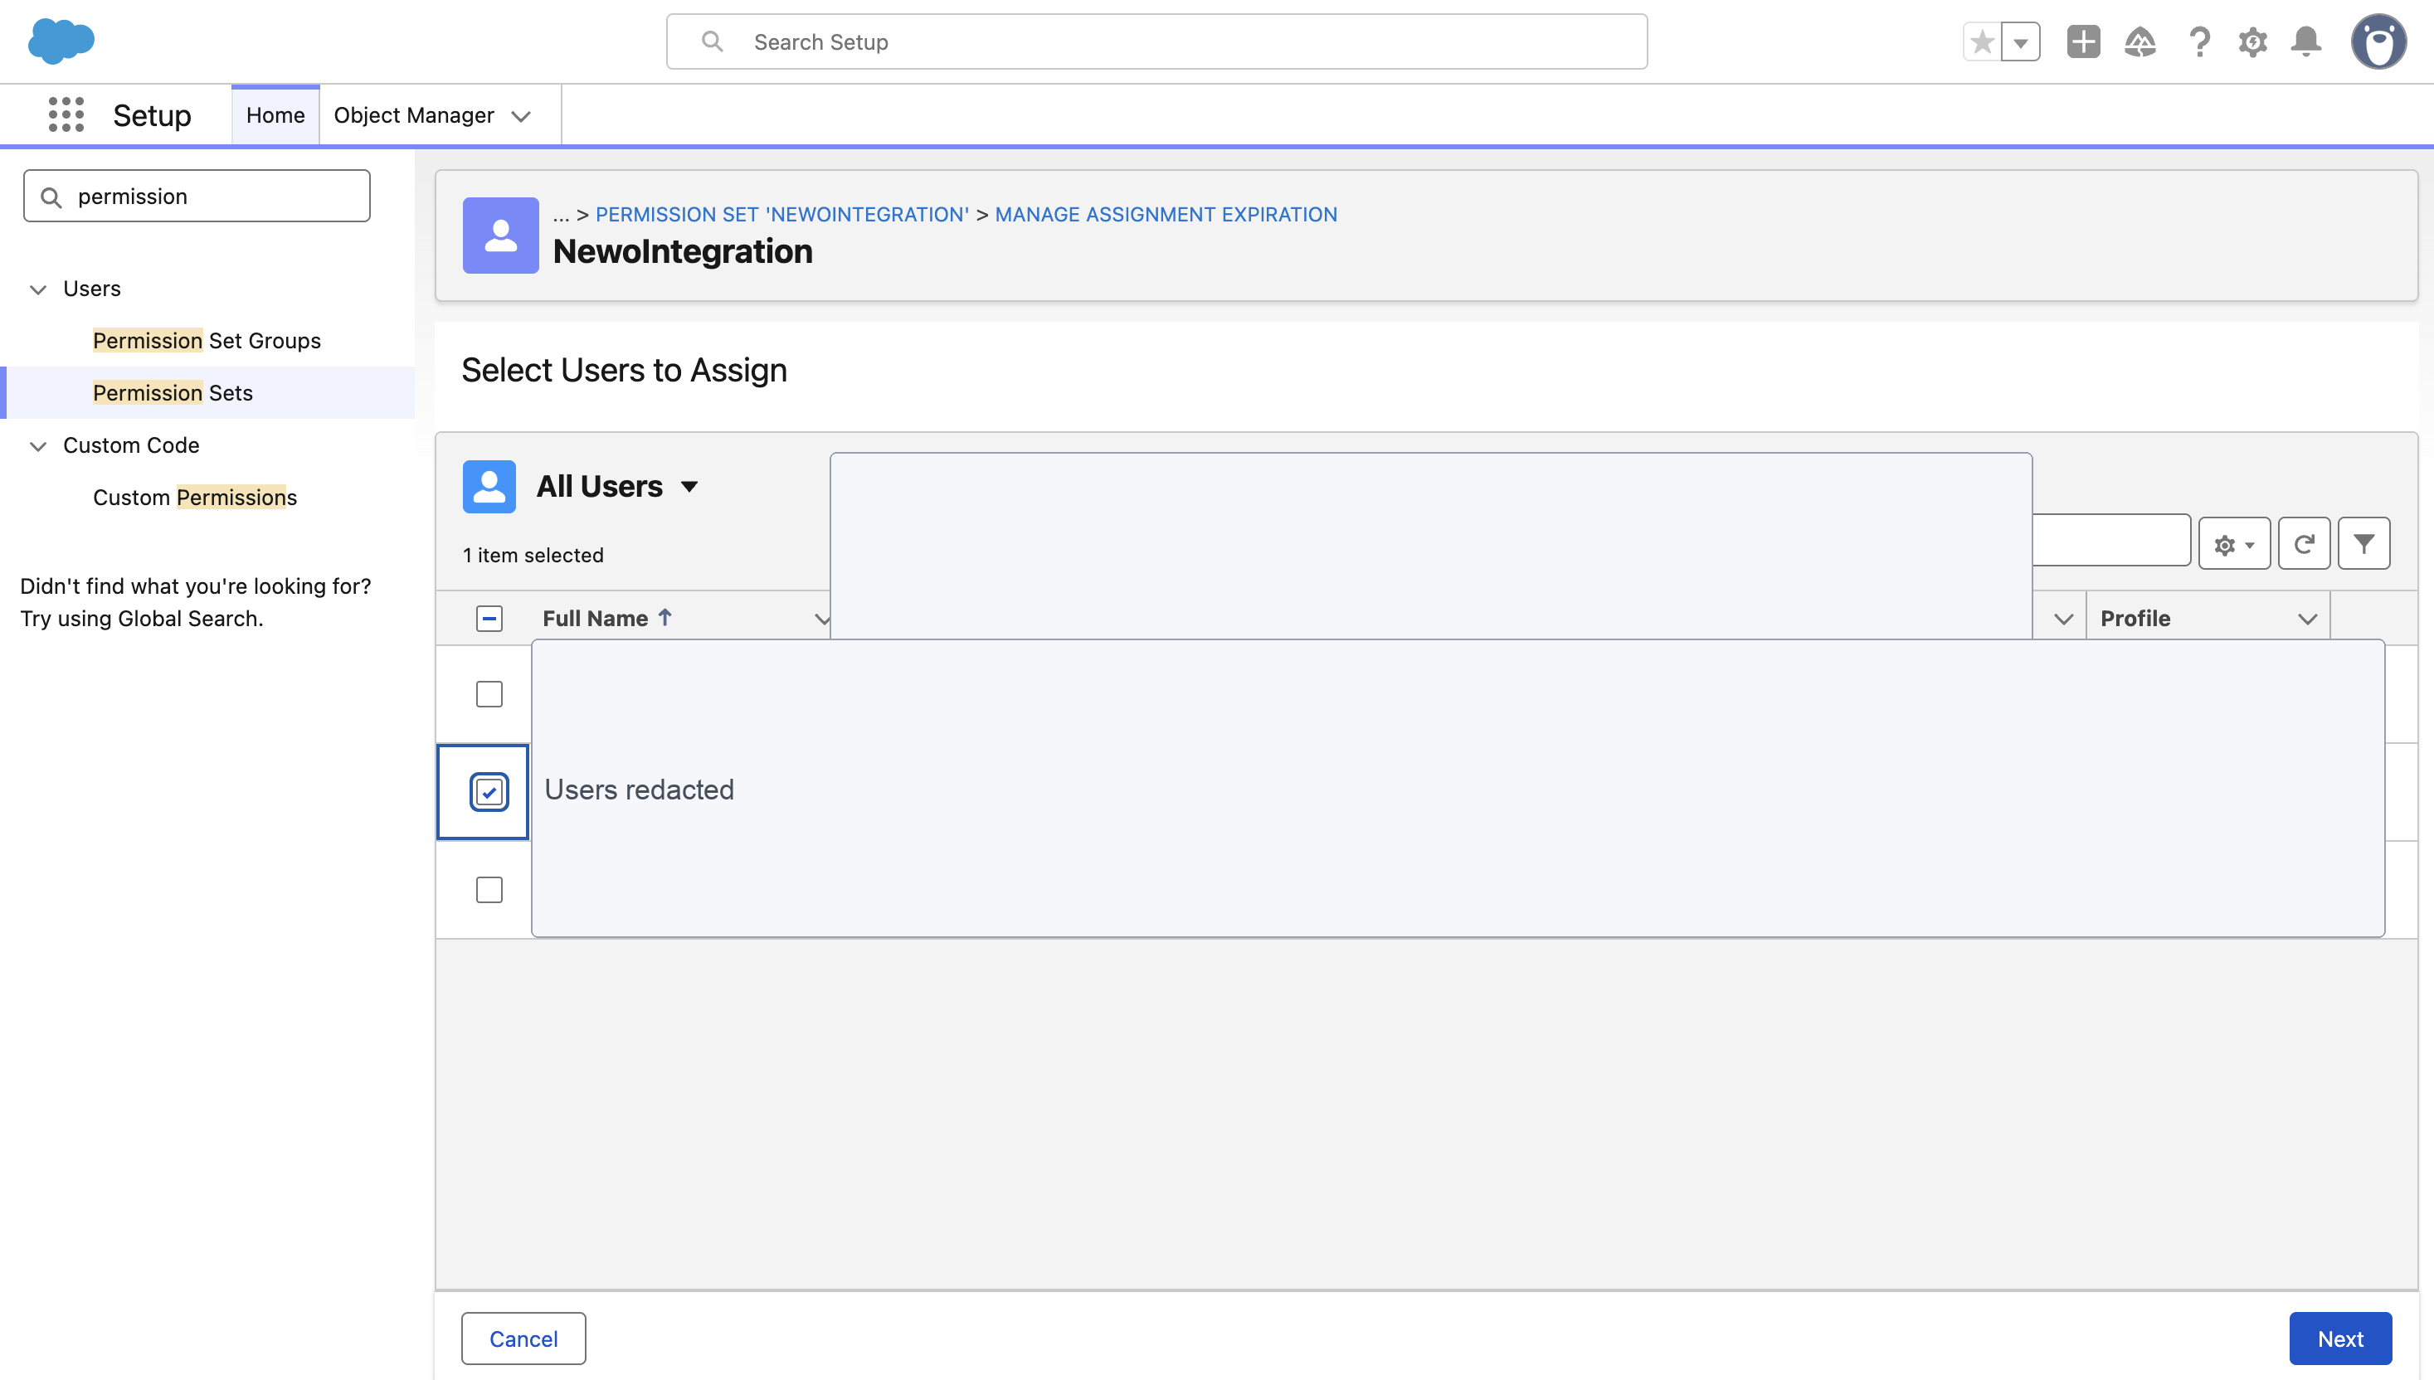The height and width of the screenshot is (1380, 2434).
Task: Open the Notifications bell
Action: coord(2306,41)
